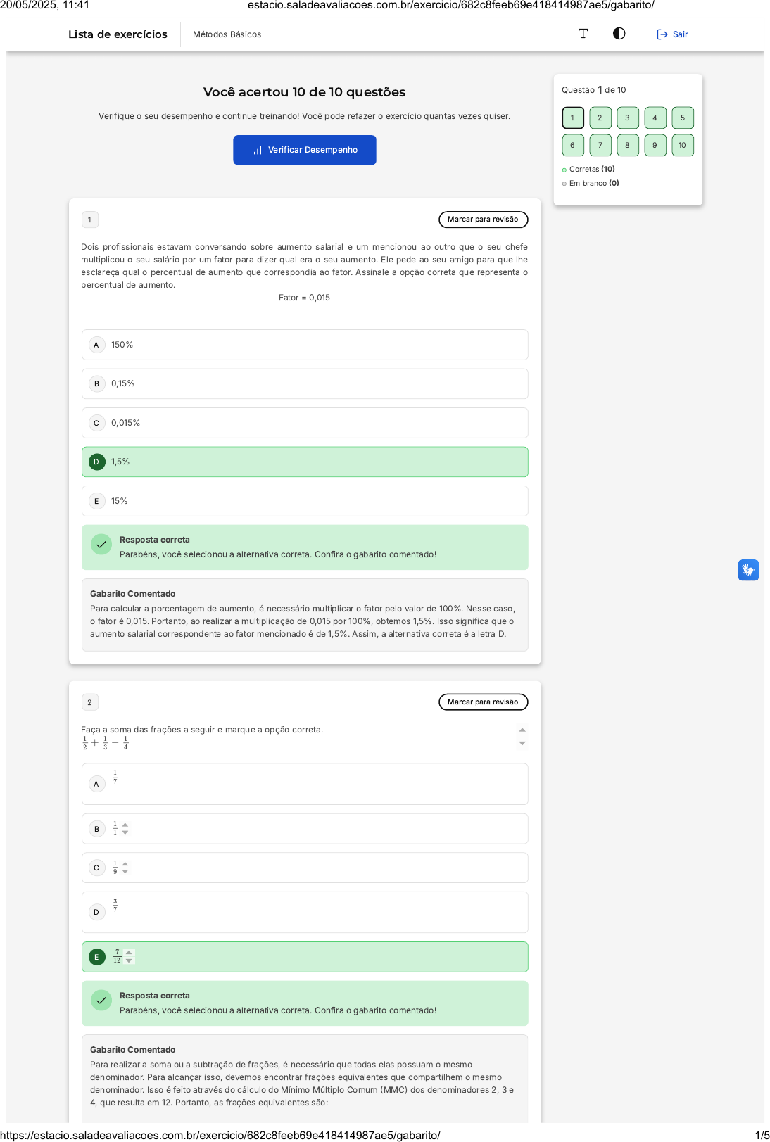Viewport: 770px width, 1142px height.
Task: Toggle the high contrast mode icon
Action: (x=619, y=34)
